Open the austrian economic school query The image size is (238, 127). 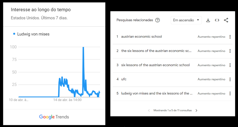click(x=141, y=36)
